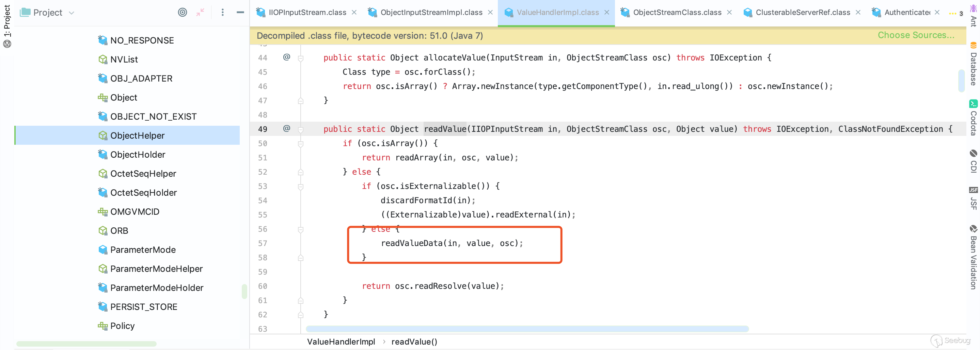
Task: Open the Project view dropdown
Action: coord(72,13)
